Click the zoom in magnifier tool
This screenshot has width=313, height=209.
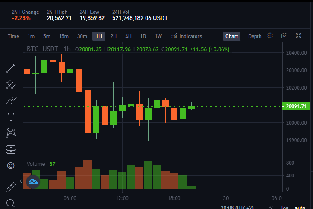10,203
